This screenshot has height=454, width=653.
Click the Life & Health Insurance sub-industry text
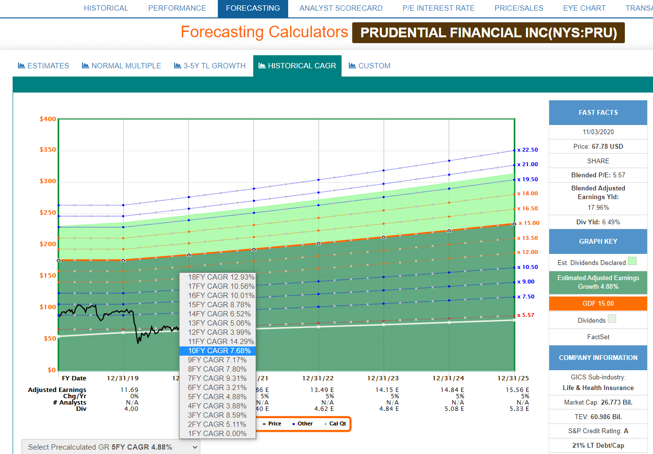[x=598, y=388]
